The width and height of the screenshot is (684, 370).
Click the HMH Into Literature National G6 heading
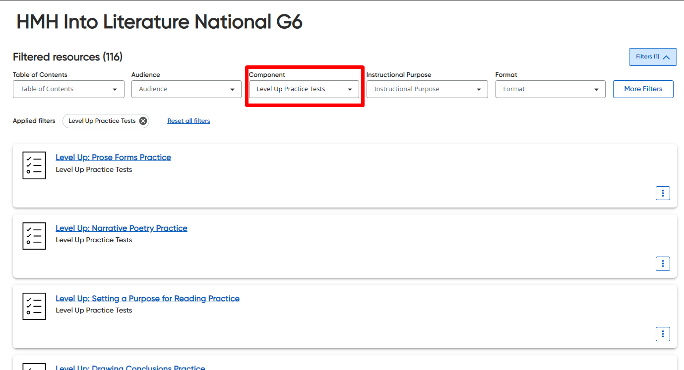click(x=159, y=22)
